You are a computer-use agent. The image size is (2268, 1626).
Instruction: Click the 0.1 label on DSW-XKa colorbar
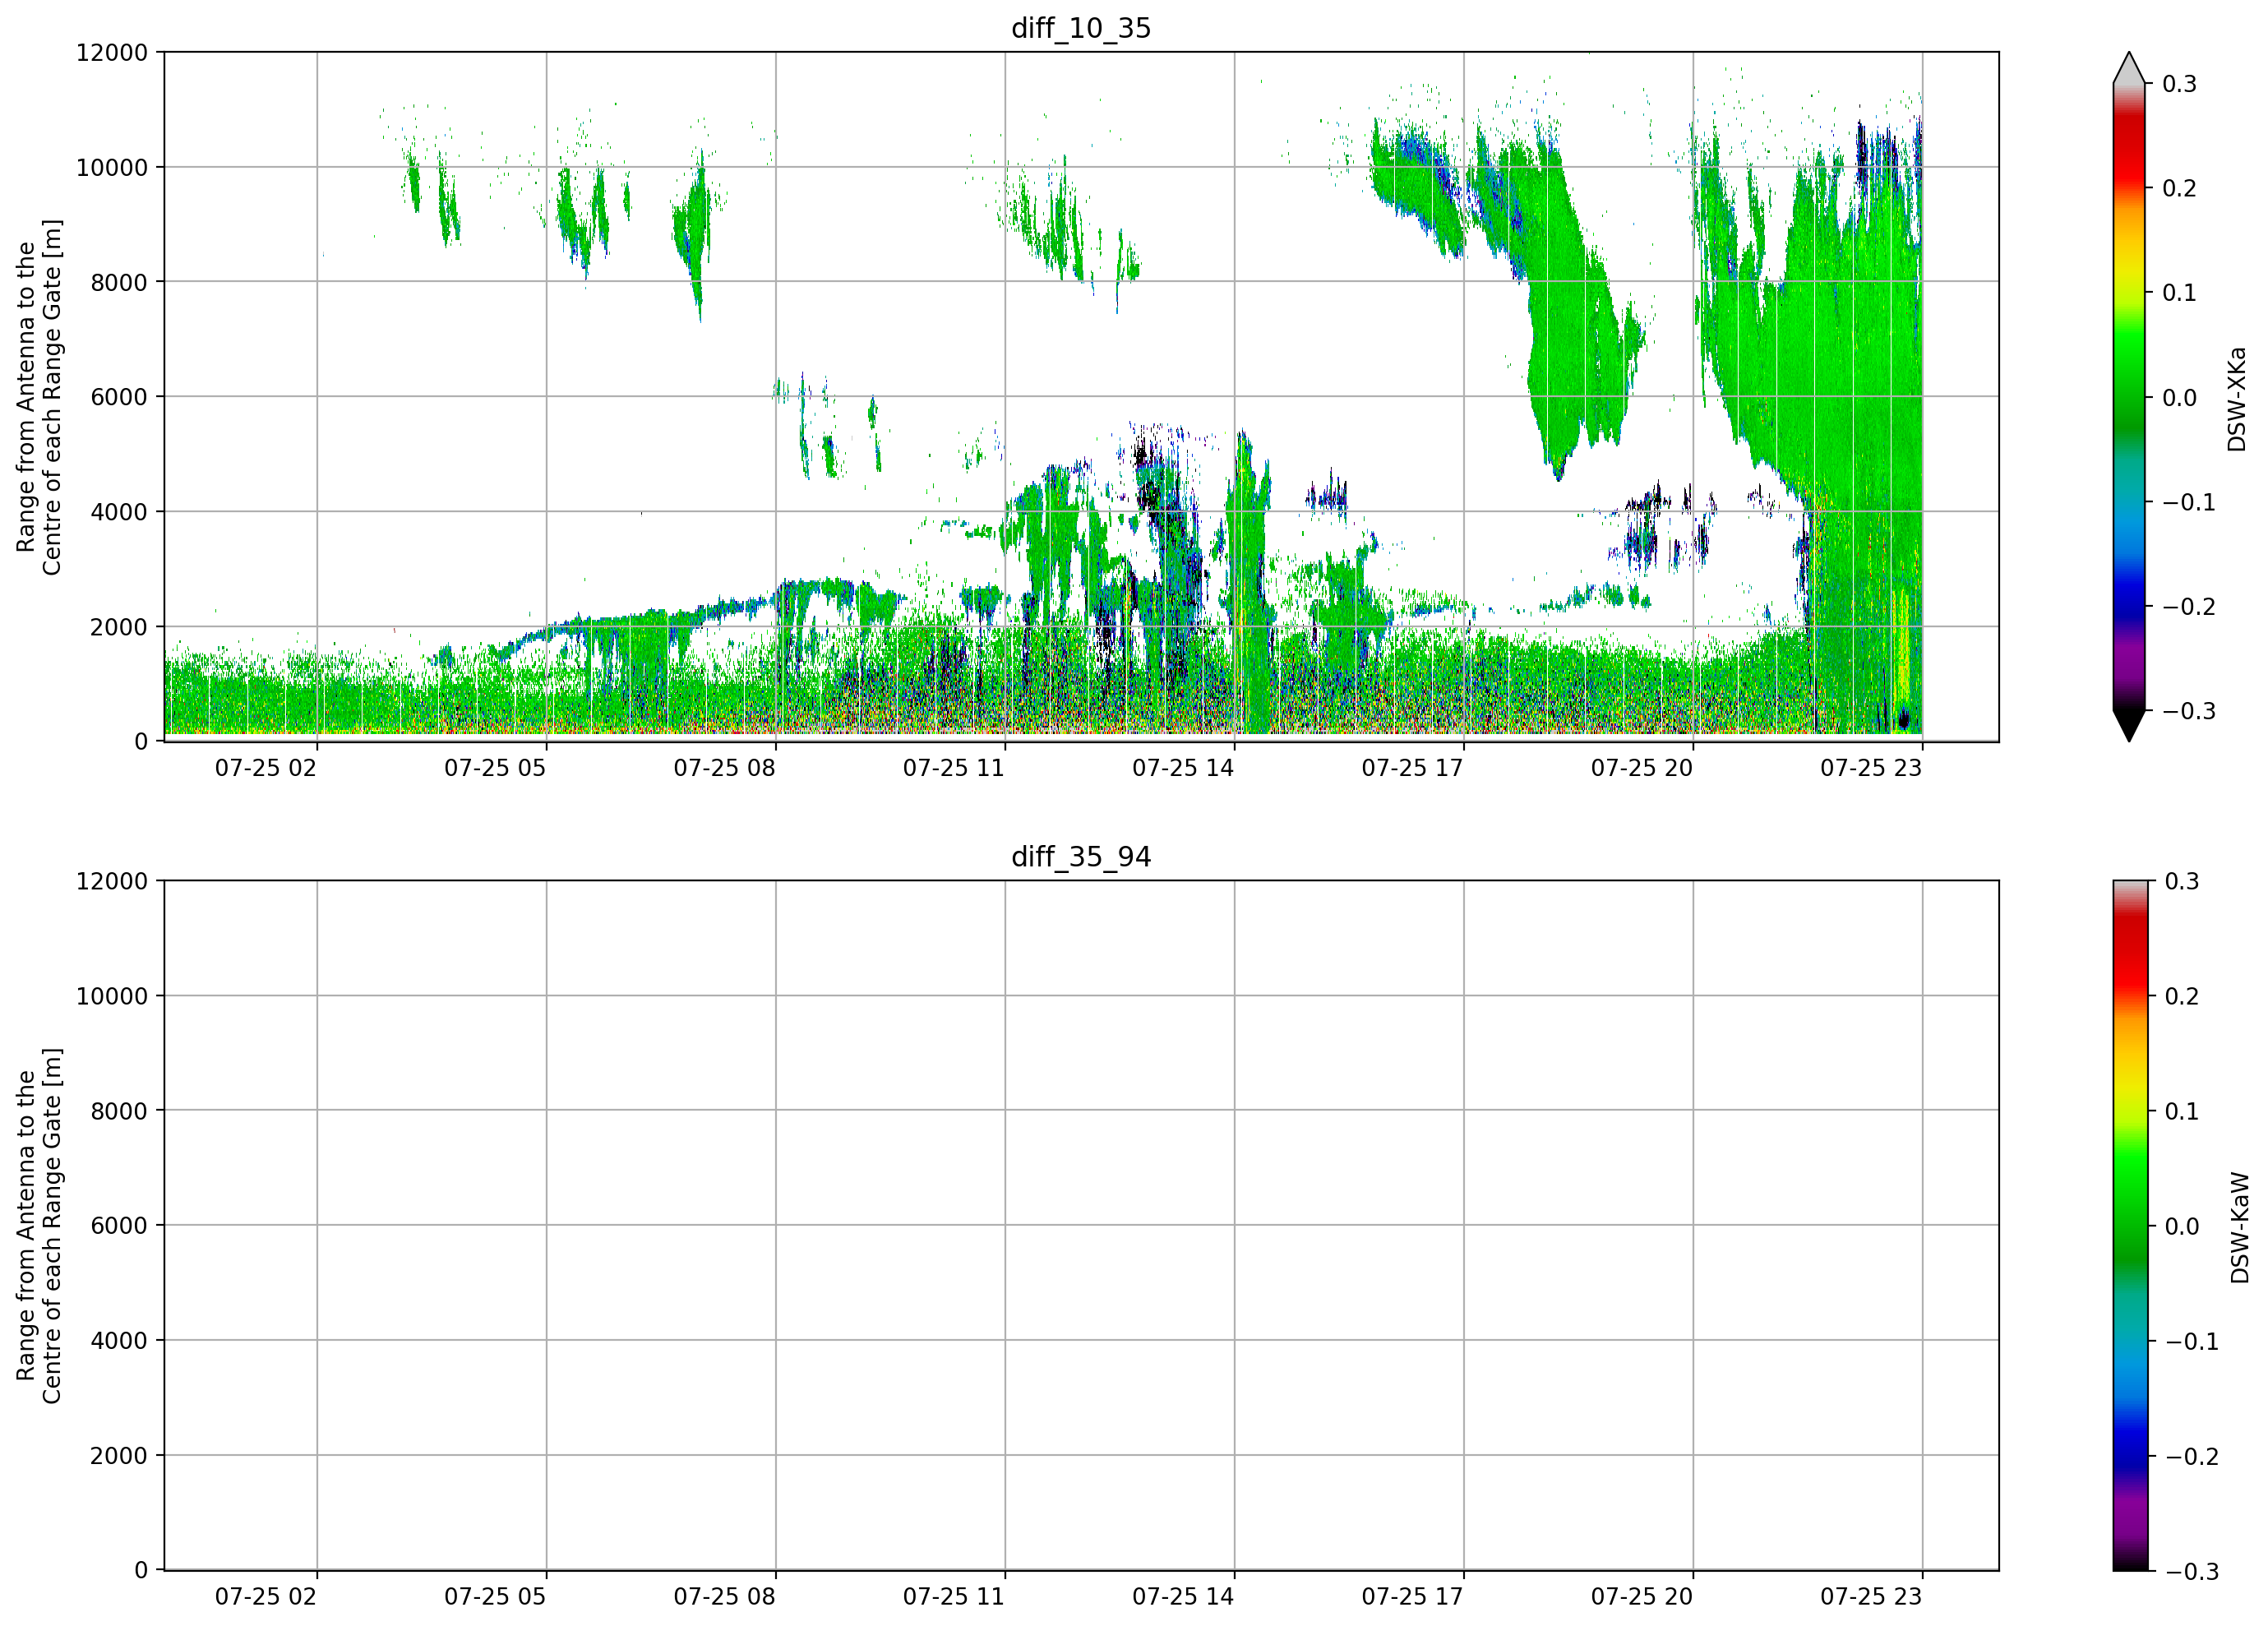(2179, 293)
